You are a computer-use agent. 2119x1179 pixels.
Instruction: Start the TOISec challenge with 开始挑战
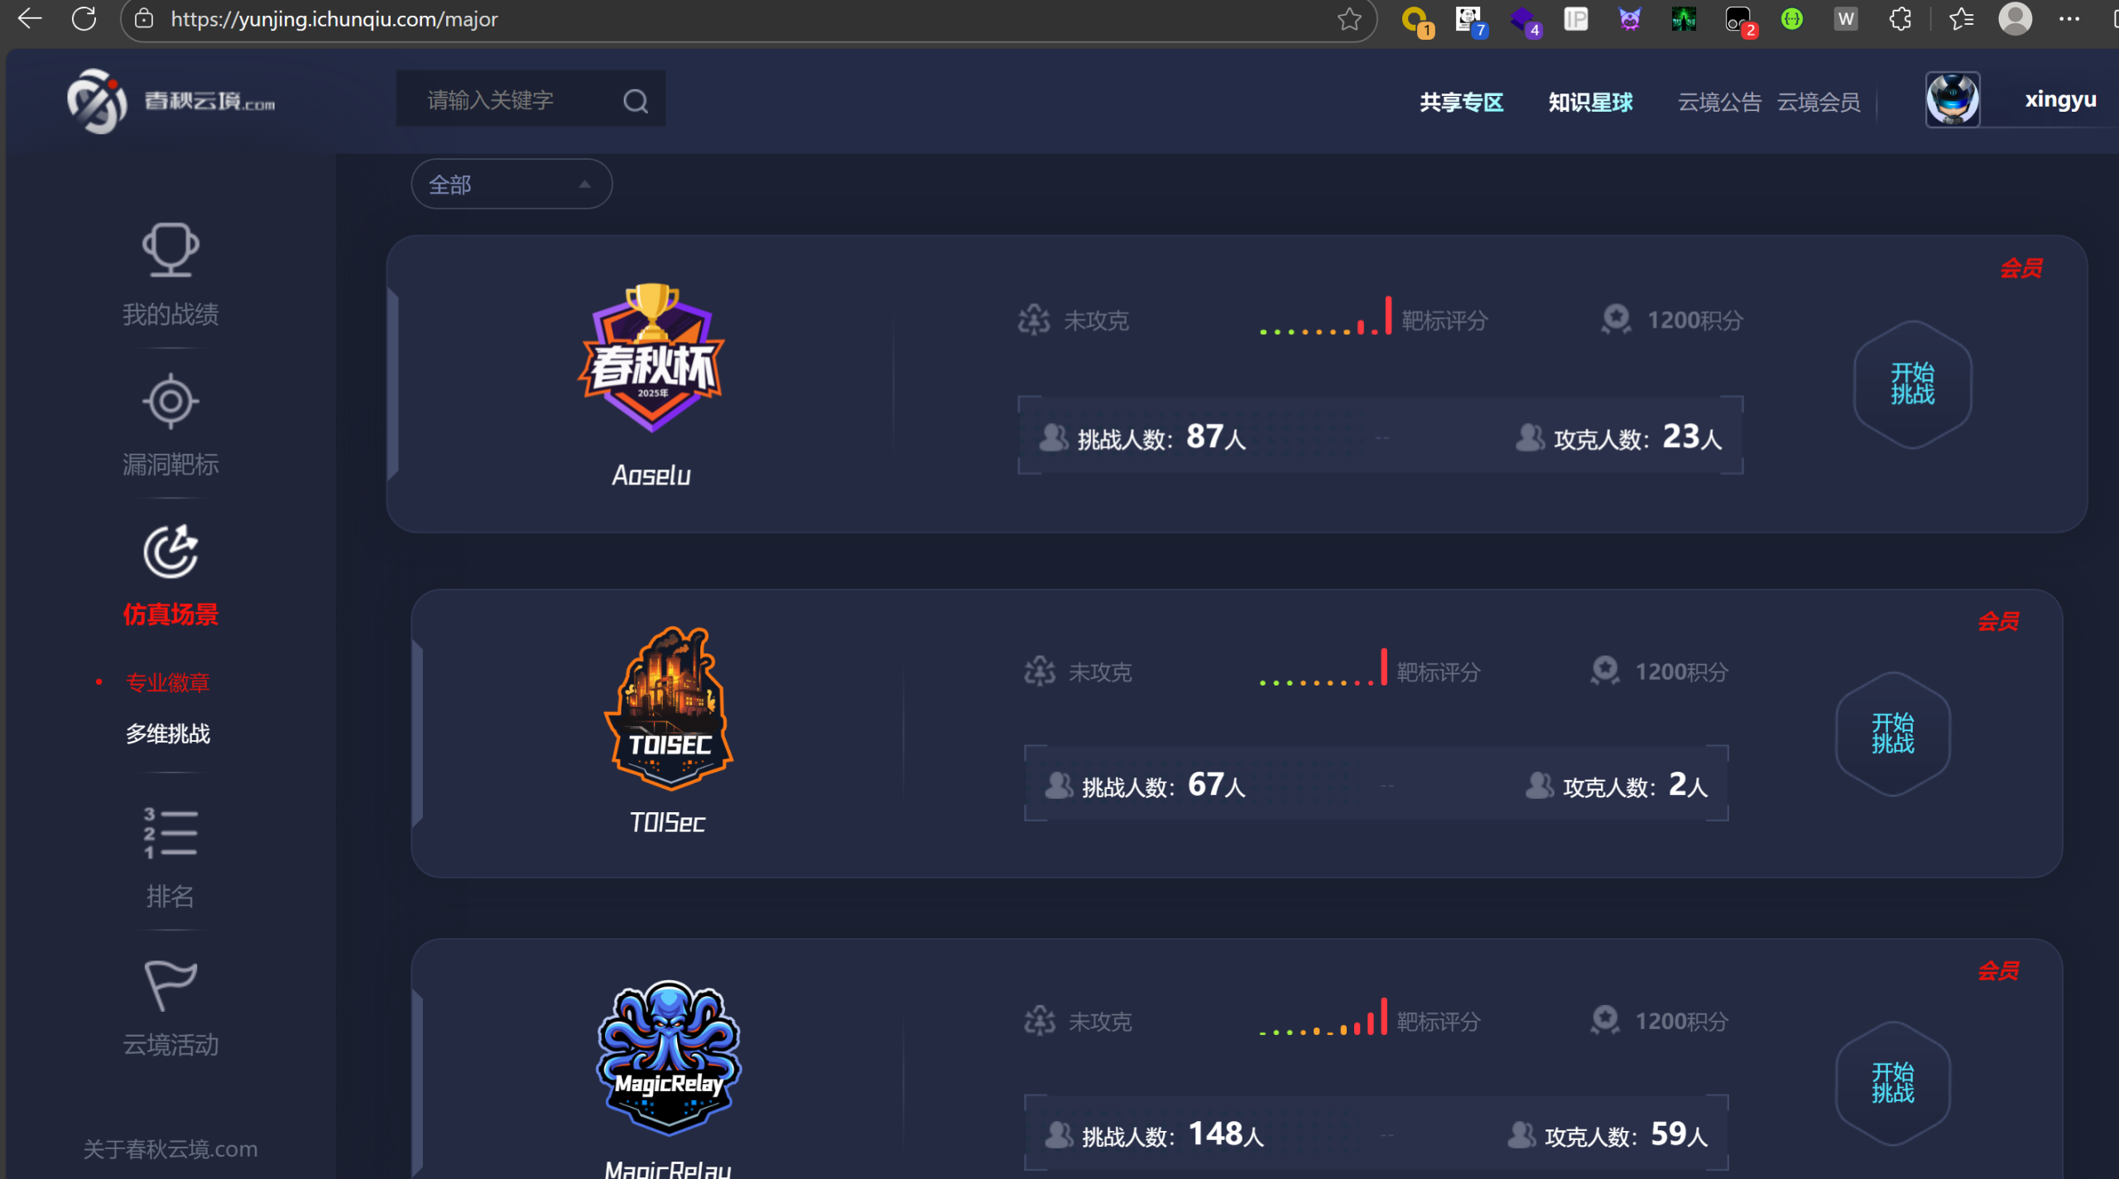pyautogui.click(x=1893, y=734)
